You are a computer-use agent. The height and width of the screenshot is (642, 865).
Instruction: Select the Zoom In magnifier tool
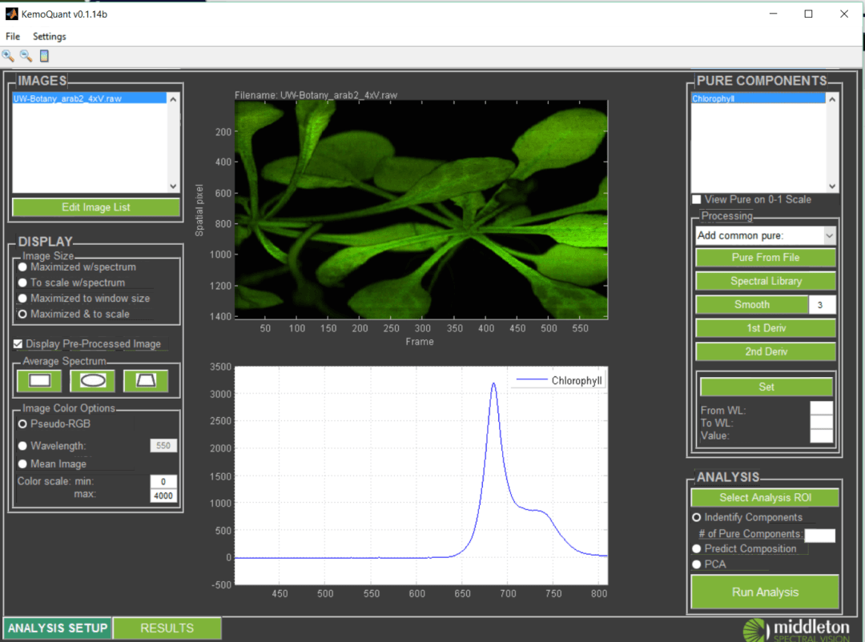[9, 56]
